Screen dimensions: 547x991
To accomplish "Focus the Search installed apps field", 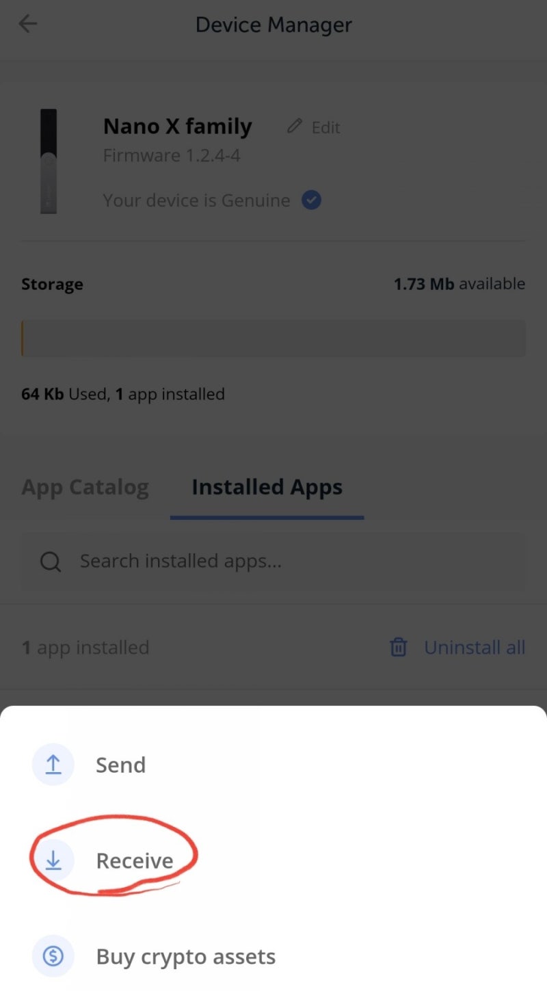I will tap(273, 561).
